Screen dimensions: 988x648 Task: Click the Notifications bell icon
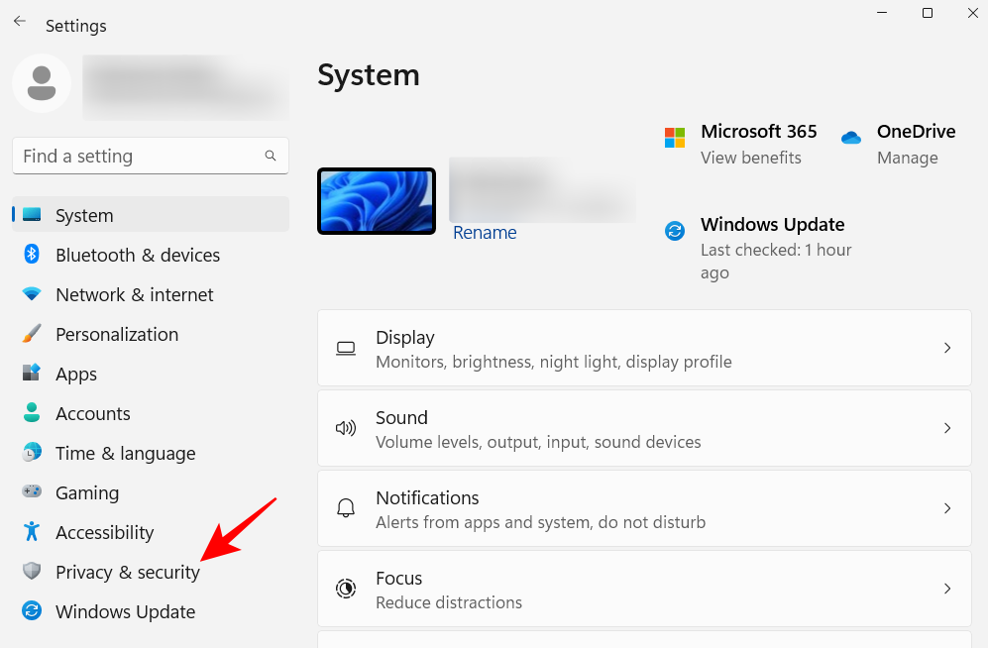click(x=345, y=508)
